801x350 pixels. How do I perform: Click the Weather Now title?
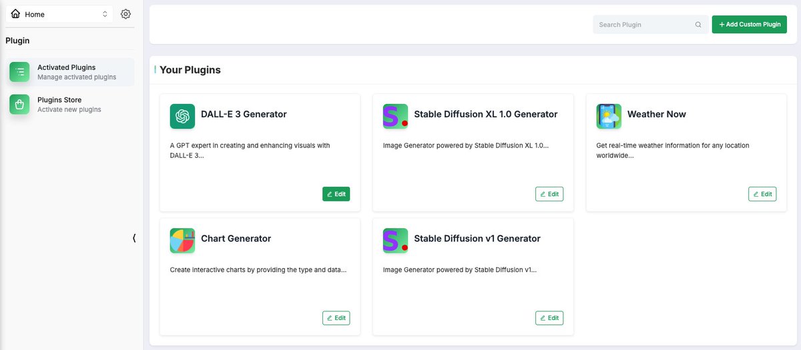(x=657, y=114)
